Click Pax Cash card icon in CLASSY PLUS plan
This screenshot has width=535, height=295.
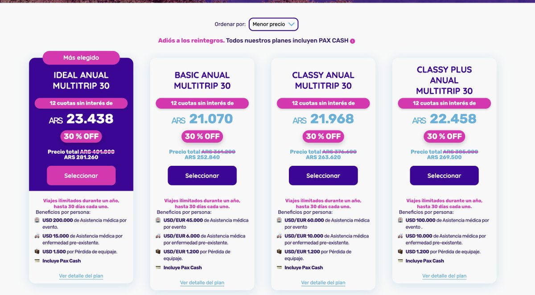point(400,261)
